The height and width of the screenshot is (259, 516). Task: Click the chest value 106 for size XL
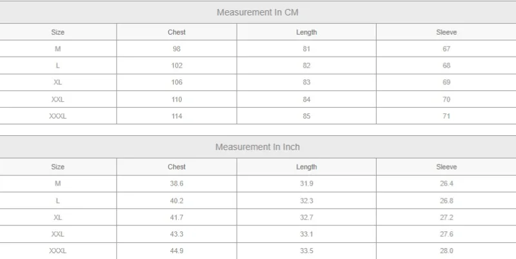pos(177,82)
